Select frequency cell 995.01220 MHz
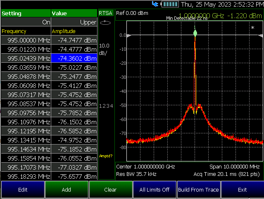 [26, 49]
